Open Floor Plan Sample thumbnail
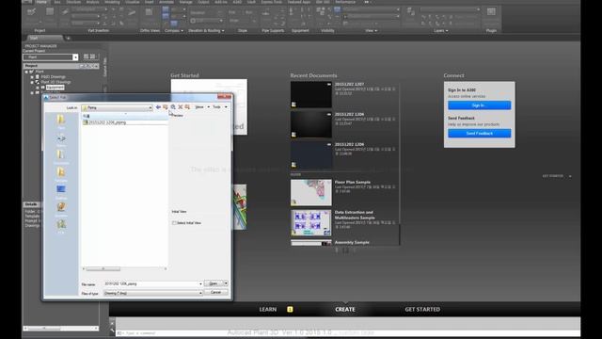602x339 pixels. tap(311, 192)
